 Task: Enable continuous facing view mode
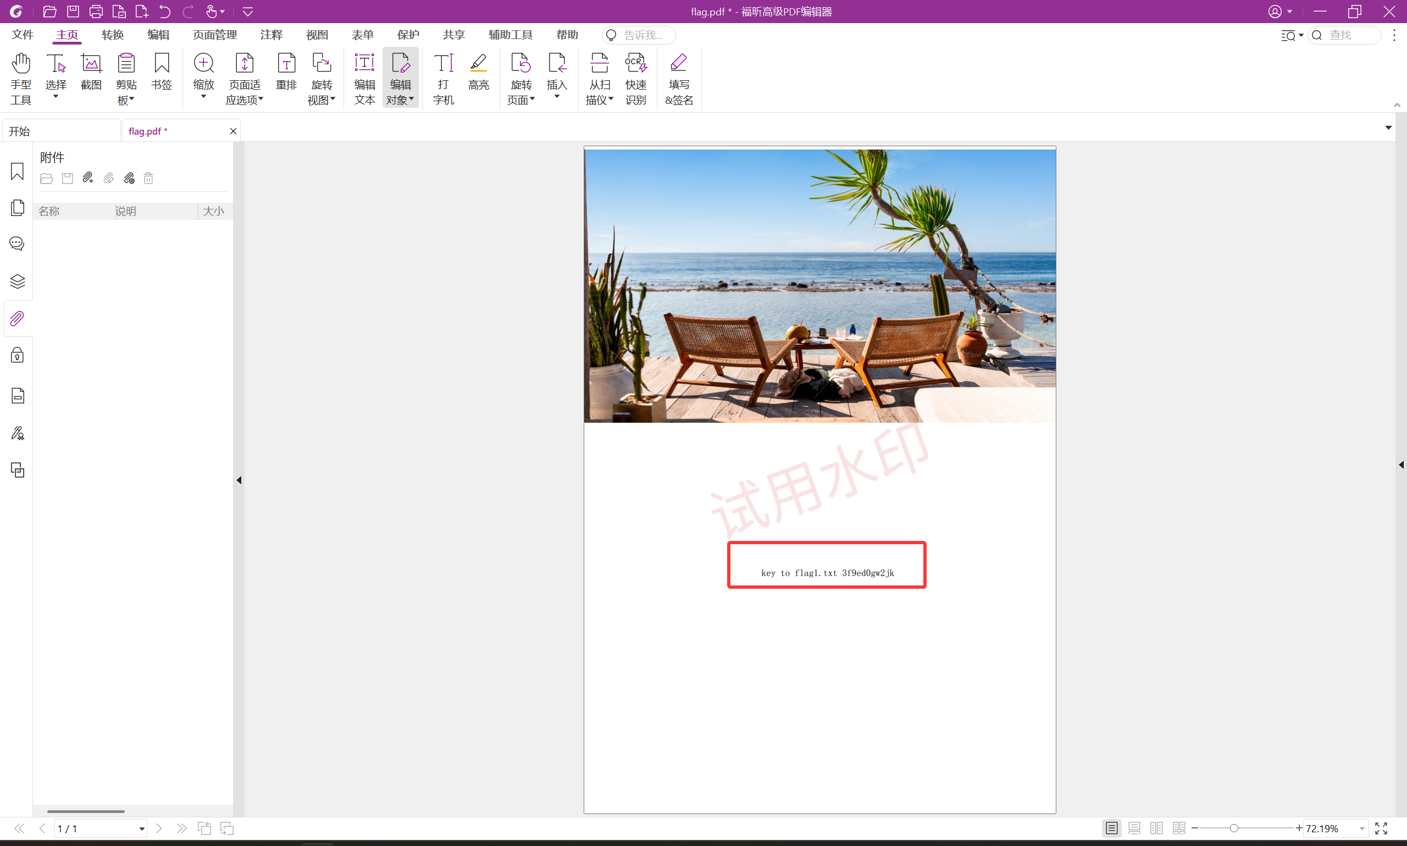coord(1178,828)
